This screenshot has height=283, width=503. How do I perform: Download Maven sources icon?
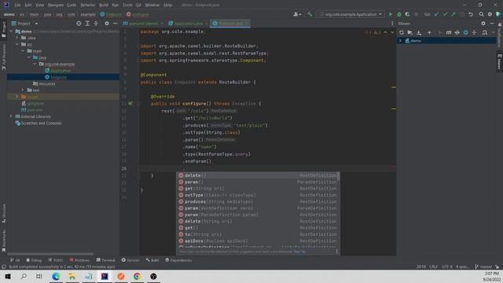[419, 32]
